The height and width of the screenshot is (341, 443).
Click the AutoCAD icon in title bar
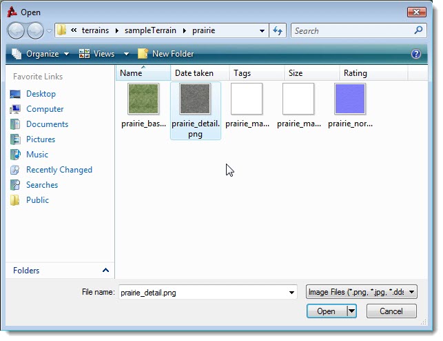click(x=12, y=12)
